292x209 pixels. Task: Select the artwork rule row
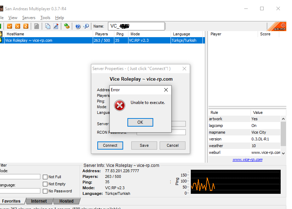[x=245, y=119]
